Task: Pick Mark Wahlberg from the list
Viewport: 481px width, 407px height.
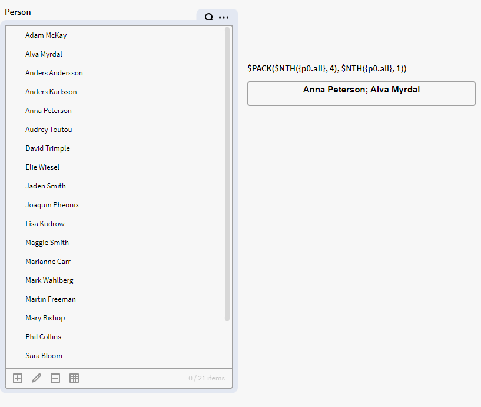Action: click(49, 280)
